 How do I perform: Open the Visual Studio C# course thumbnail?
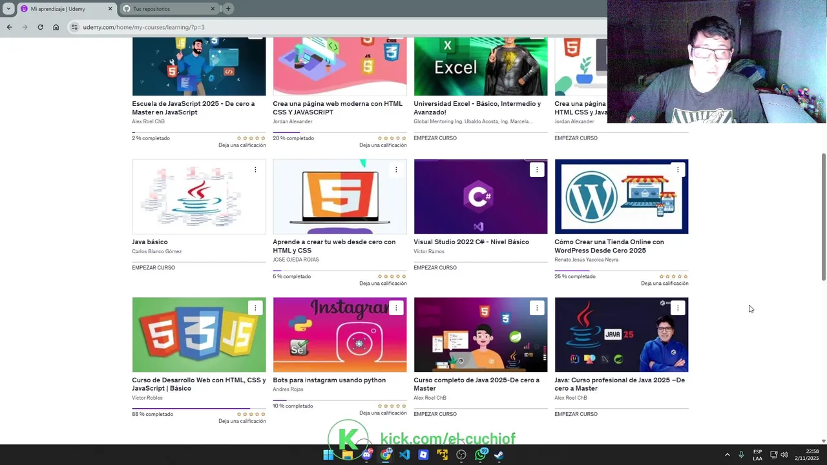[x=481, y=196]
